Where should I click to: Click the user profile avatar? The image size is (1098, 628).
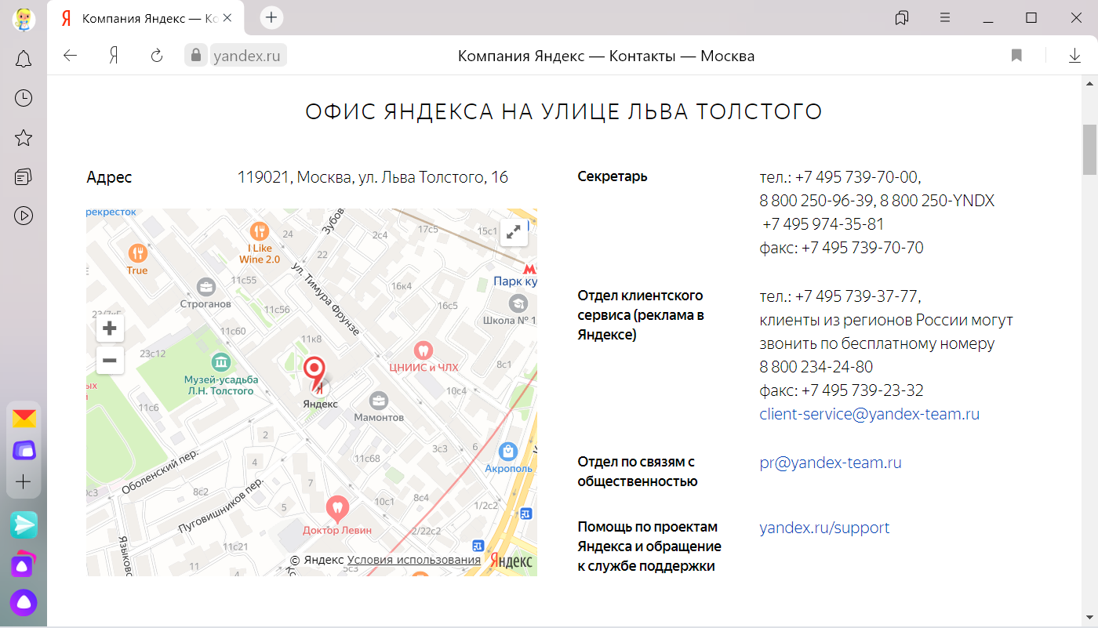click(23, 18)
